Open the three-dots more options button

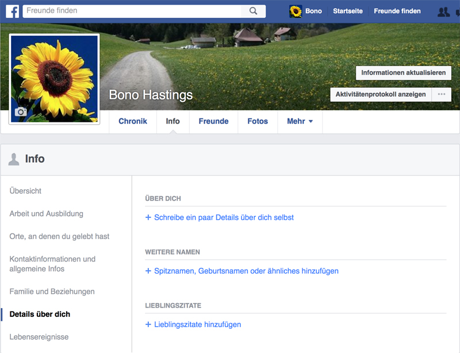pyautogui.click(x=442, y=94)
